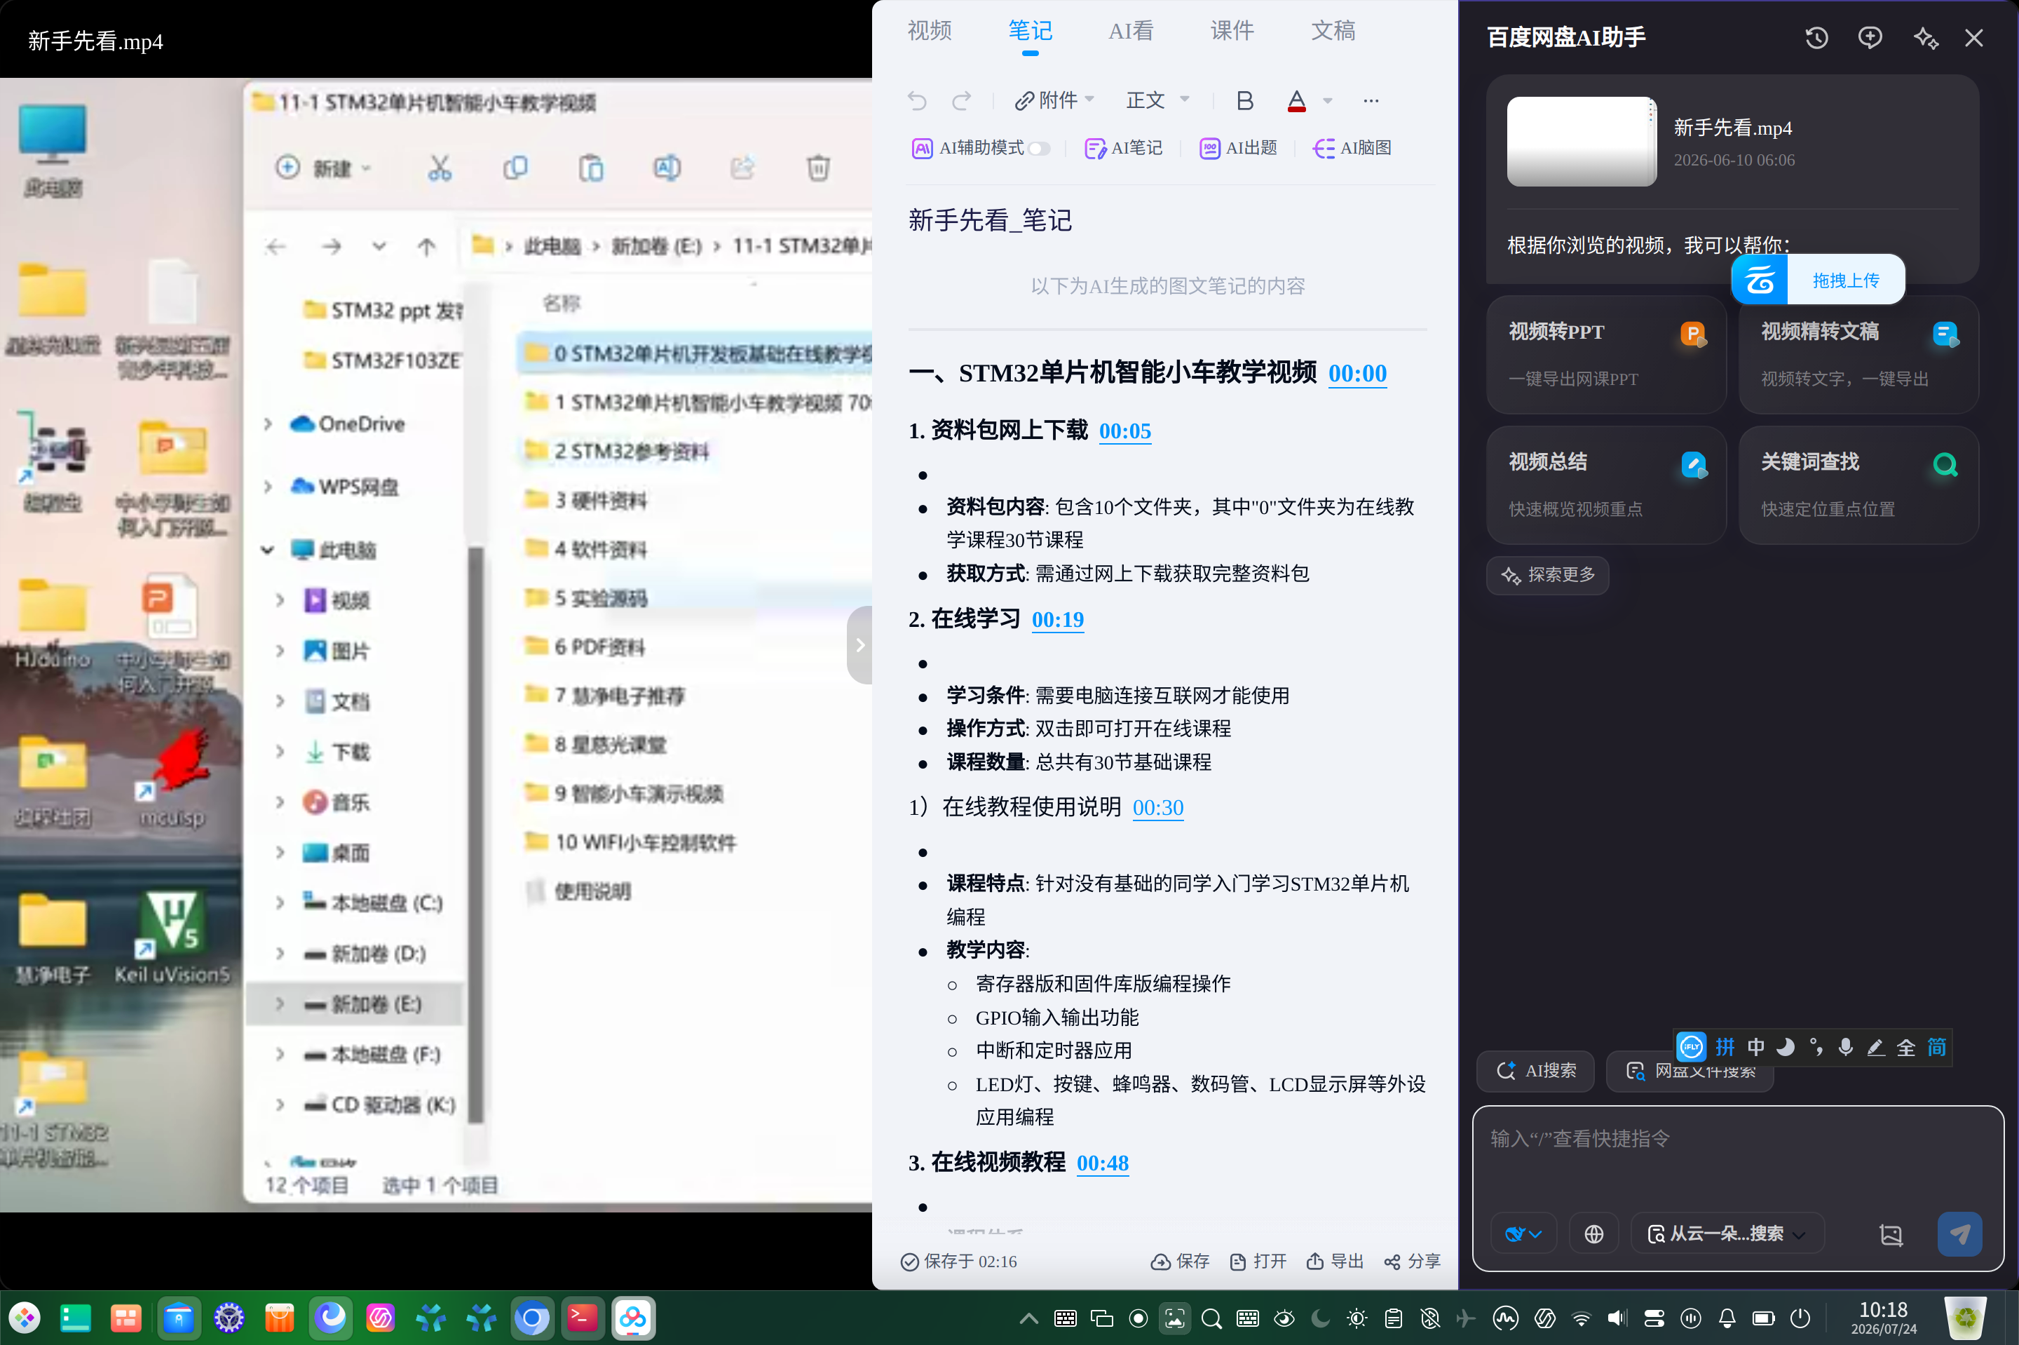Open the 视频精转文稿 card
This screenshot has width=2019, height=1345.
click(x=1858, y=354)
